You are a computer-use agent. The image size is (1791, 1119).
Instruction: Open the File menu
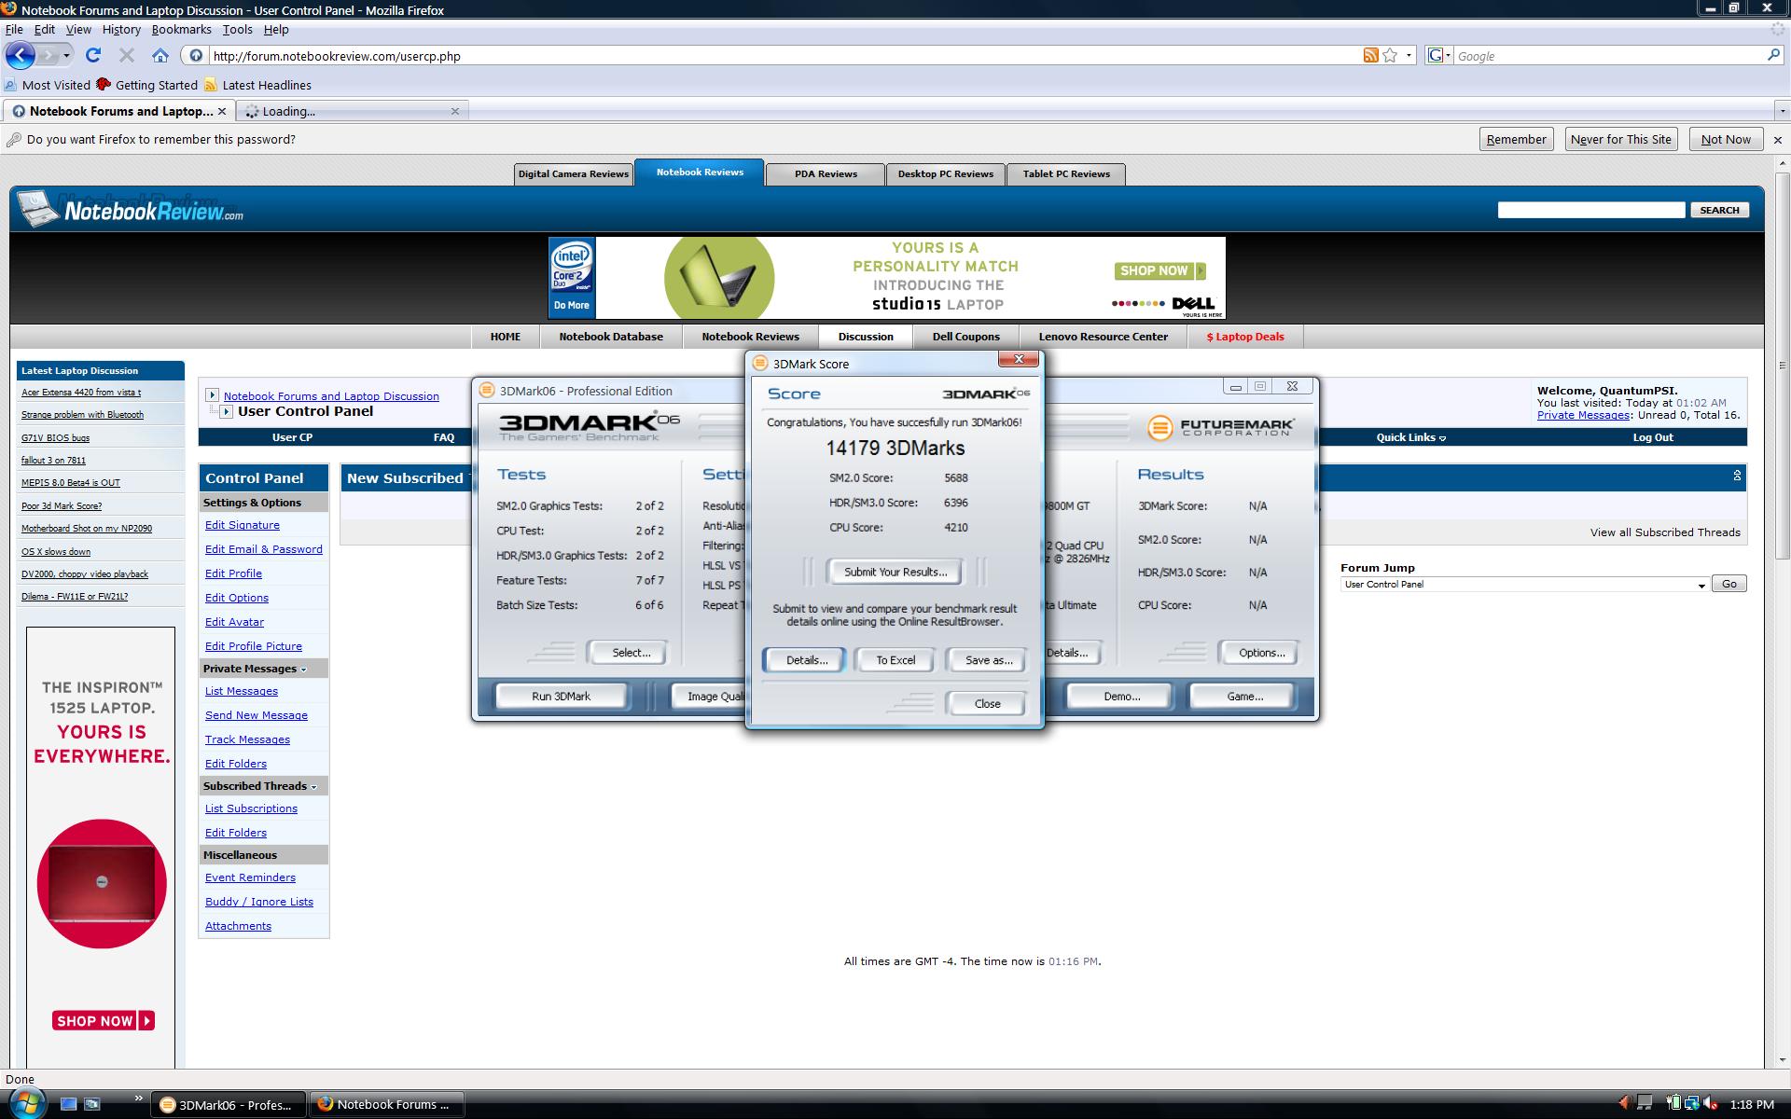14,29
